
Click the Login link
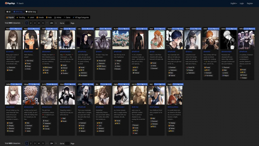242,3
